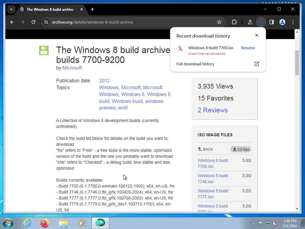Viewport: 305px width, 229px height.
Task: Close the Recent download history popup
Action: [256, 35]
